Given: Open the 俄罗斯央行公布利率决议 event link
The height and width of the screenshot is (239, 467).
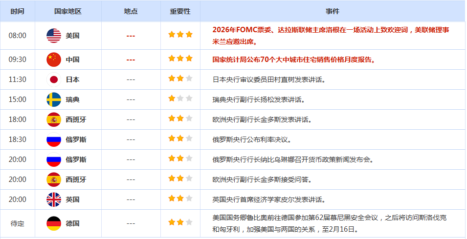Looking at the screenshot, I should [252, 139].
